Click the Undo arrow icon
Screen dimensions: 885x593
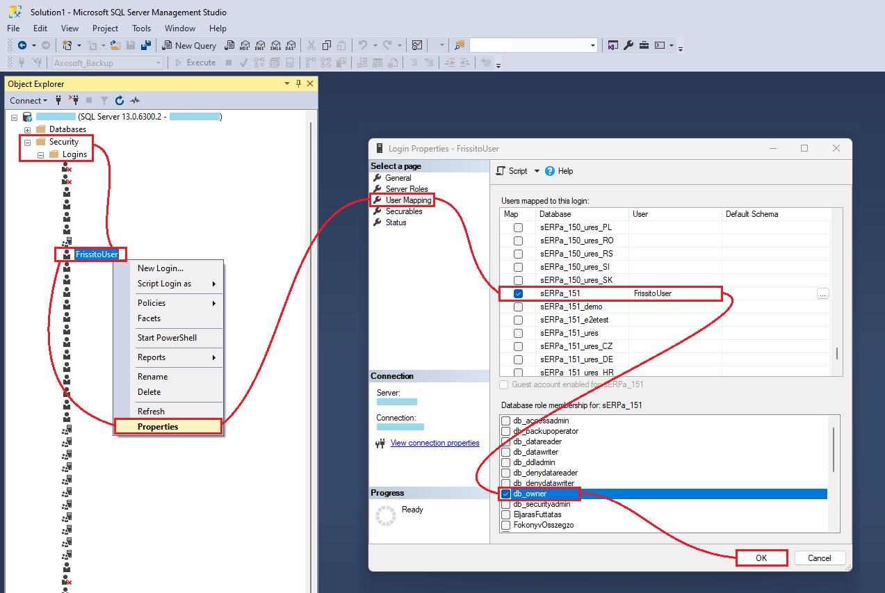[362, 45]
